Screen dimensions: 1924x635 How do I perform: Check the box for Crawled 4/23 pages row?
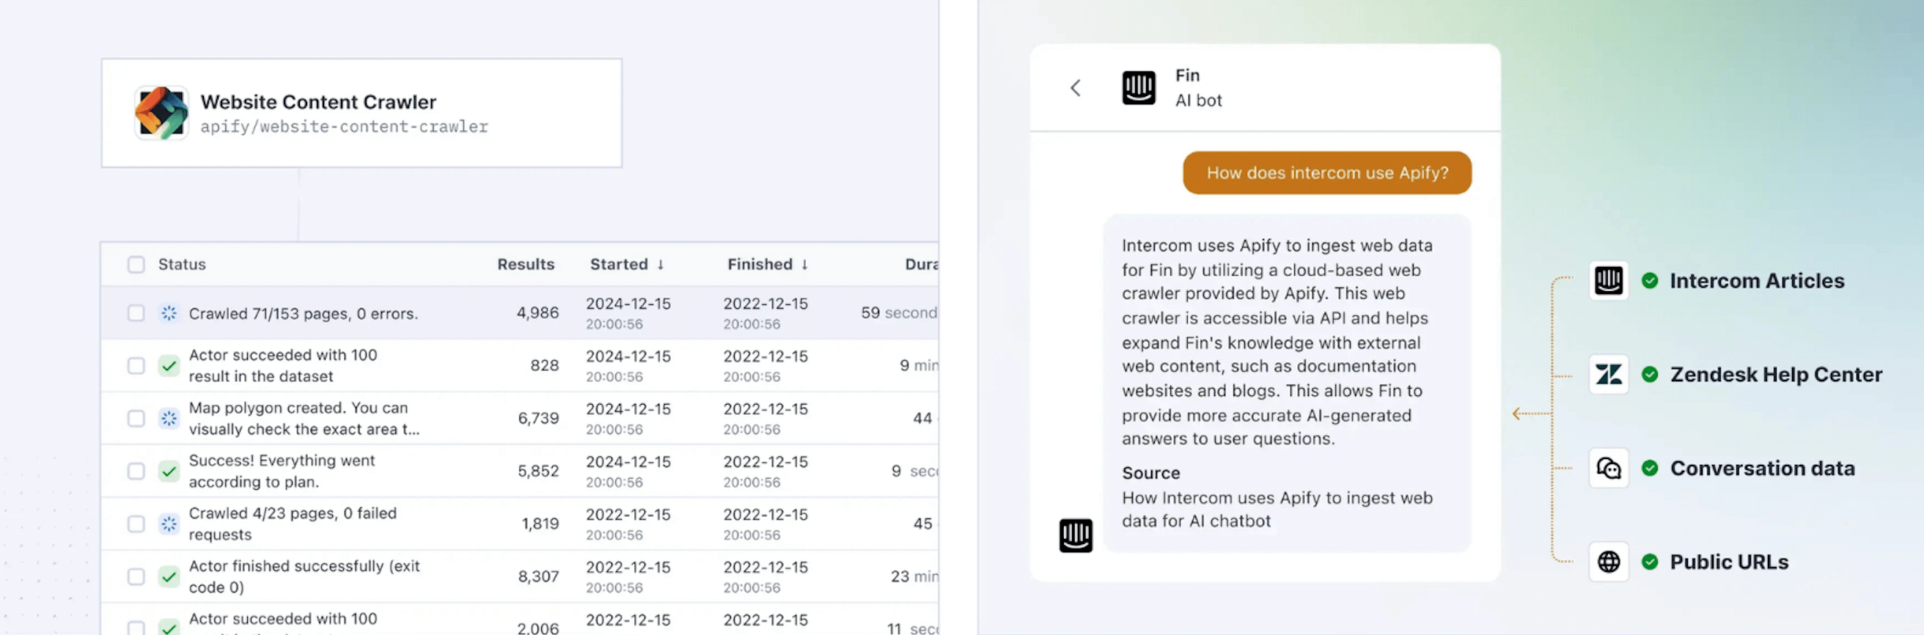pos(136,524)
